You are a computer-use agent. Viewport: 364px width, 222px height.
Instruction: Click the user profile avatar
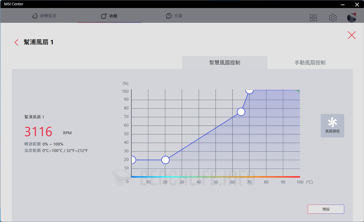(x=352, y=17)
